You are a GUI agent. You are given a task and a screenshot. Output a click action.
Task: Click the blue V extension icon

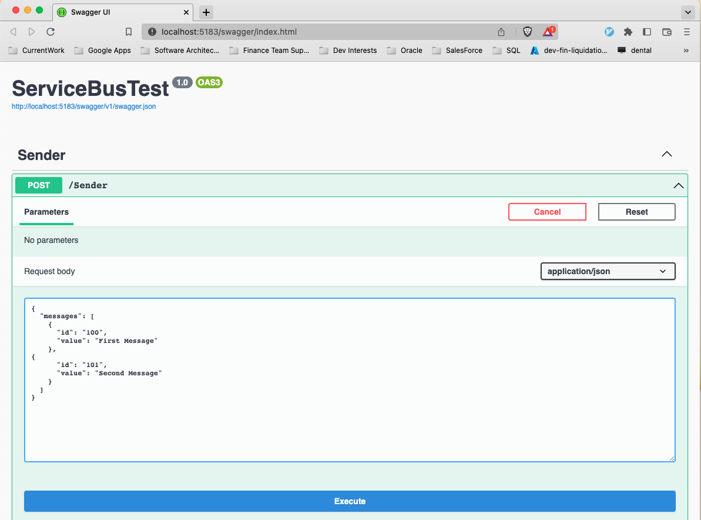tap(609, 32)
